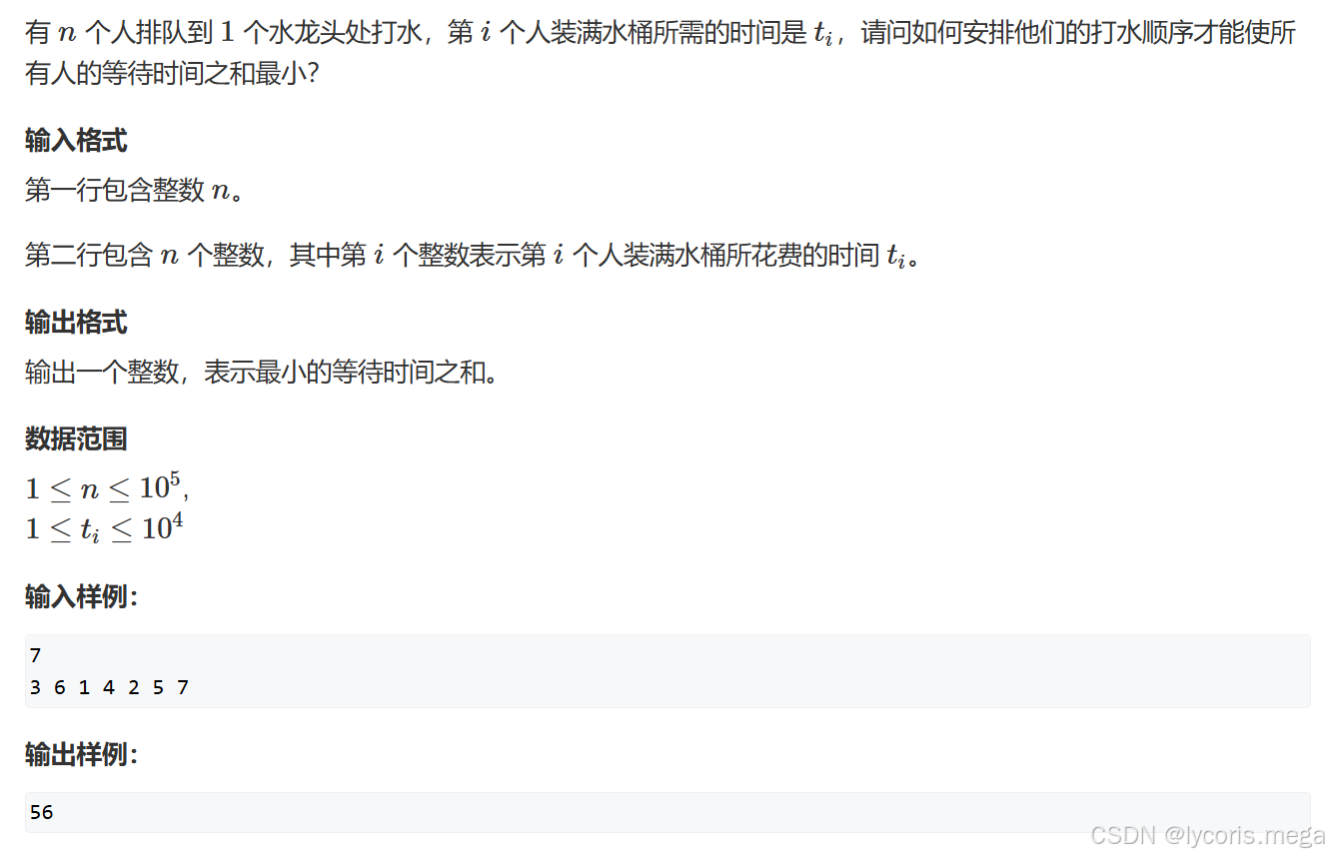Click the formula 1 ≤ n ≤ 10^5
Image resolution: width=1329 pixels, height=857 pixels.
click(107, 487)
